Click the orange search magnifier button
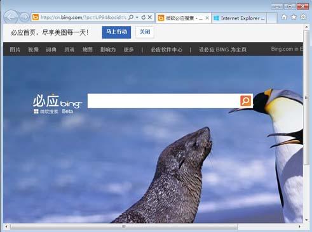This screenshot has height=232, width=312. [x=246, y=101]
